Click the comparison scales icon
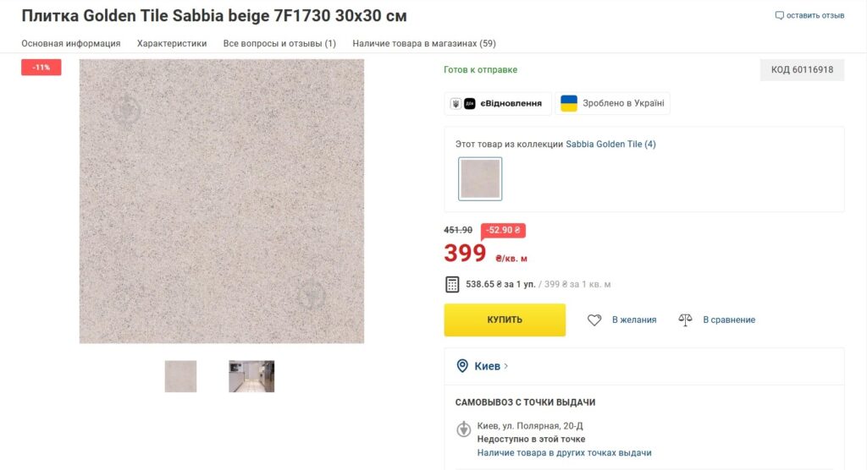Viewport: 867px width, 470px height. pos(685,320)
